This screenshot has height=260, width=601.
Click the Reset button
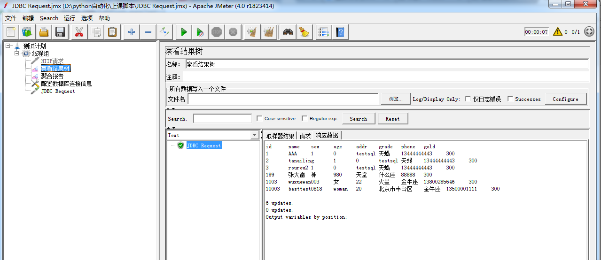[392, 119]
